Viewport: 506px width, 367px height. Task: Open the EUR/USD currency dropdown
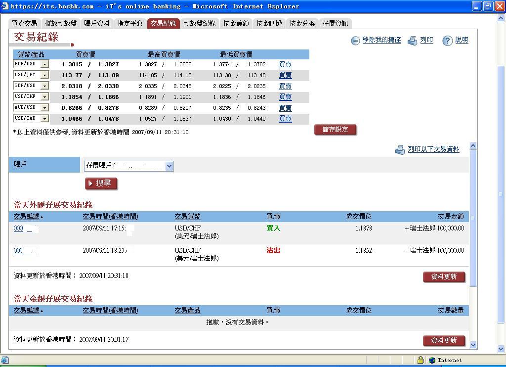[45, 64]
